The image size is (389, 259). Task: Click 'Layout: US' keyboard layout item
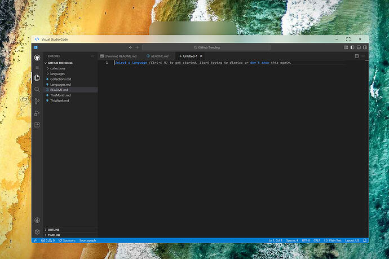[x=352, y=240]
